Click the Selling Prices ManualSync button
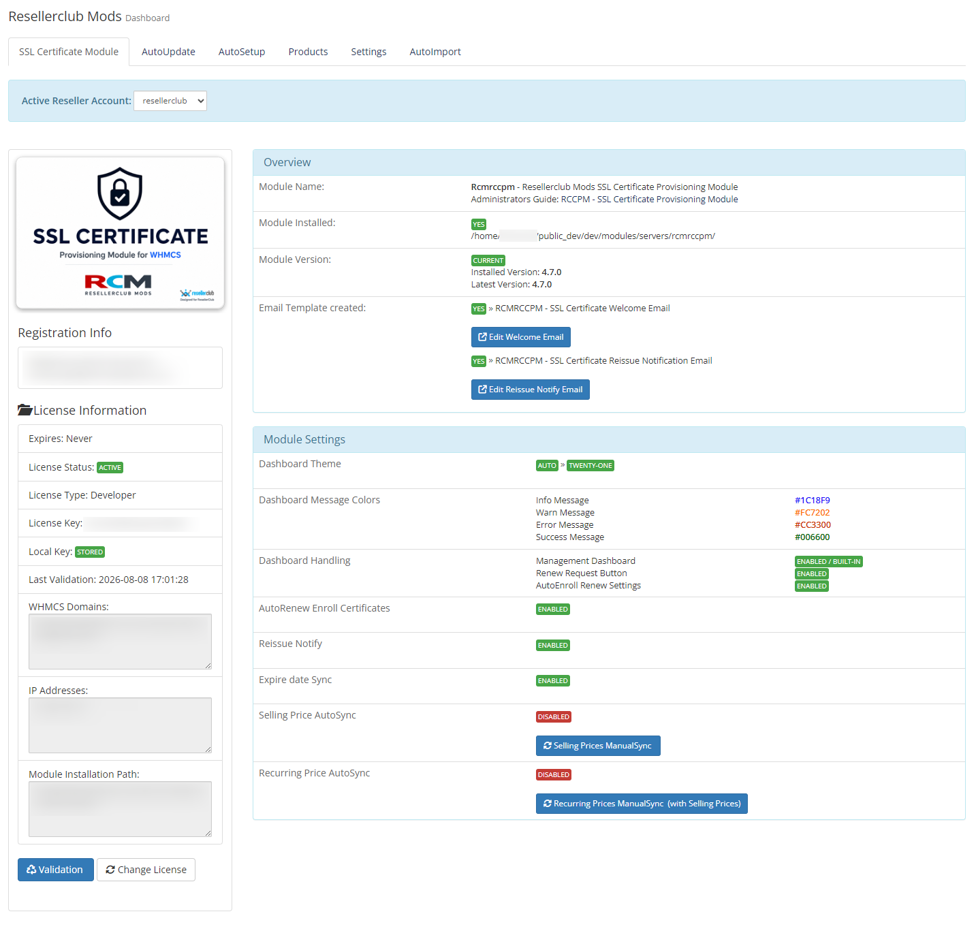 pos(598,746)
